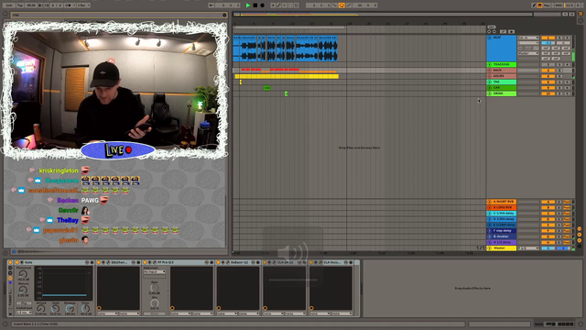Toggle Draw Mode pencil icon

(534, 5)
